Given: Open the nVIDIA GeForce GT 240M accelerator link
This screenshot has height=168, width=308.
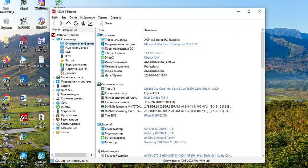Looking at the screenshot, I should click(160, 138).
